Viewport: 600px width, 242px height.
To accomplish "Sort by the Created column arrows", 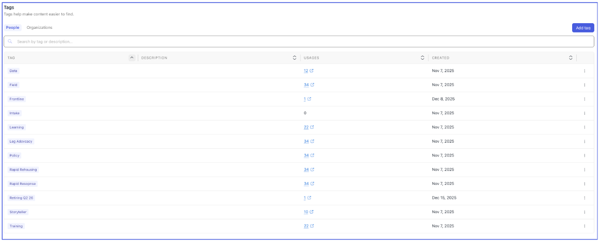I will (571, 58).
